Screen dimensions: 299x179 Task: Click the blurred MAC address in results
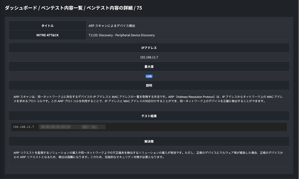point(55,127)
